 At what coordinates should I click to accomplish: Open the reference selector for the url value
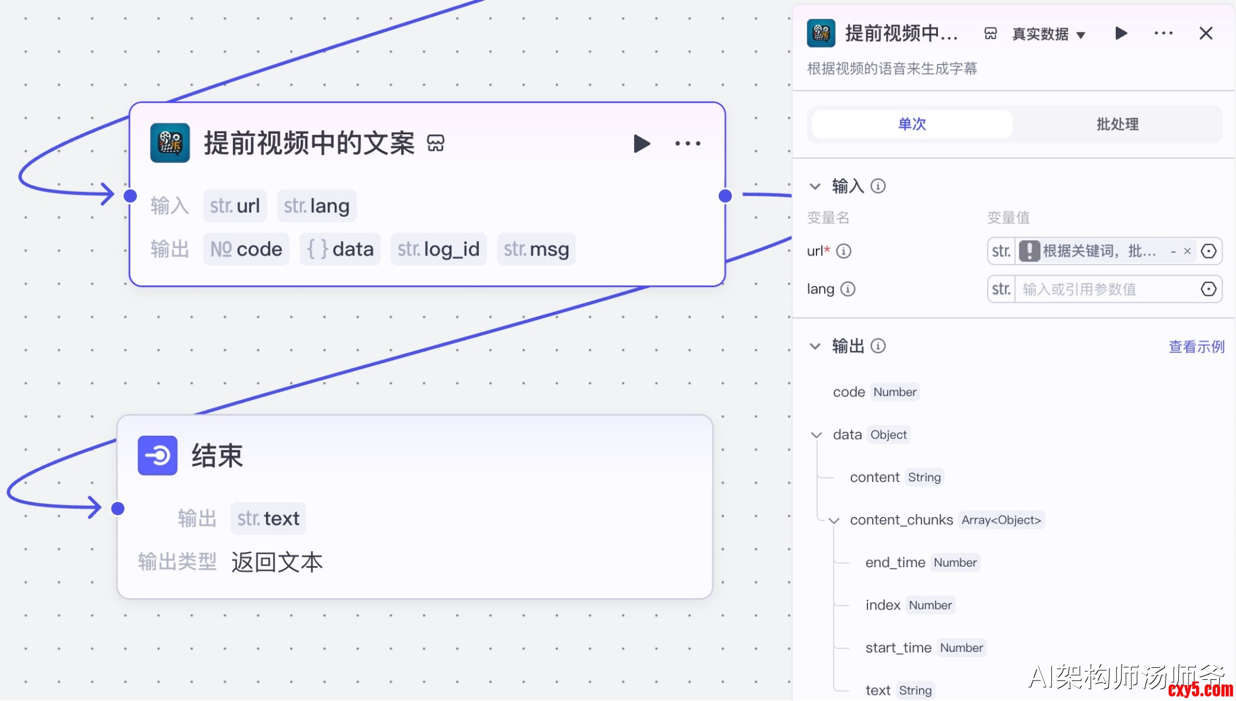coord(1209,251)
